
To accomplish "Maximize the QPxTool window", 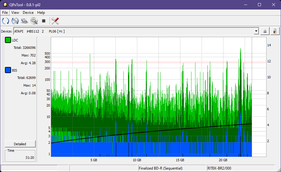I will (x=259, y=5).
